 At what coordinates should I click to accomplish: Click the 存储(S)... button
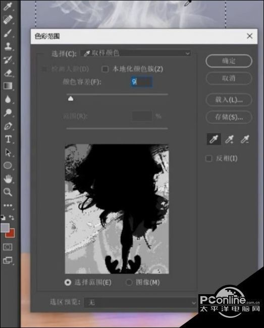point(229,117)
